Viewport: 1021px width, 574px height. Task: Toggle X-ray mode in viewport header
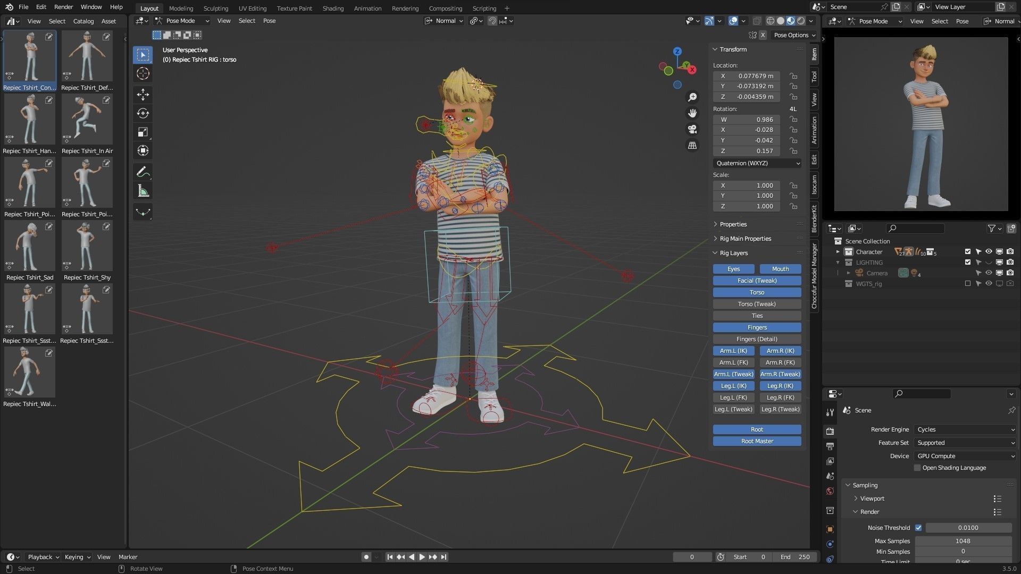click(x=757, y=21)
